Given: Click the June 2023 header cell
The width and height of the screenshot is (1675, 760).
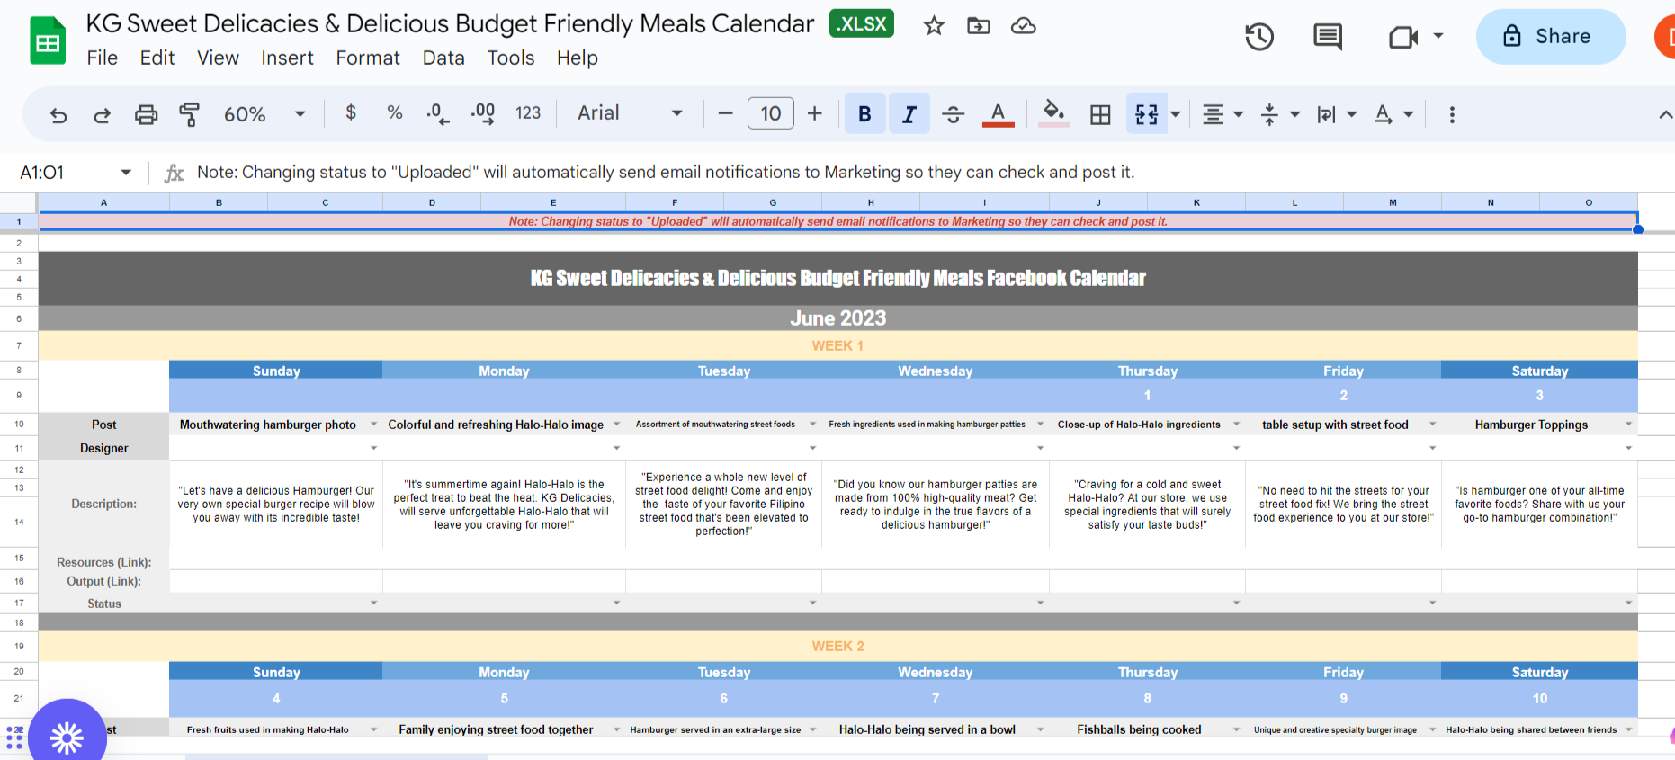Looking at the screenshot, I should click(838, 318).
